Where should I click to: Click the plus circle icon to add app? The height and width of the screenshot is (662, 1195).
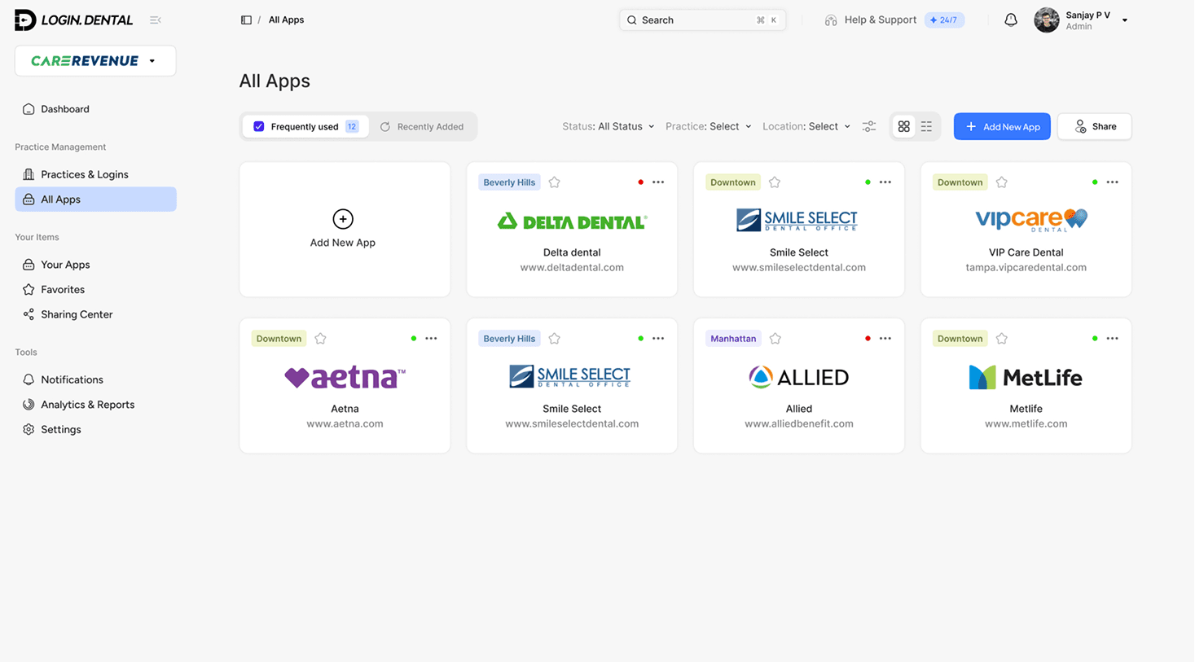tap(343, 219)
